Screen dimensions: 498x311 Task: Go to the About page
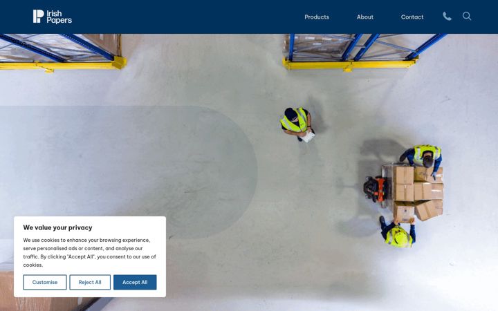365,17
